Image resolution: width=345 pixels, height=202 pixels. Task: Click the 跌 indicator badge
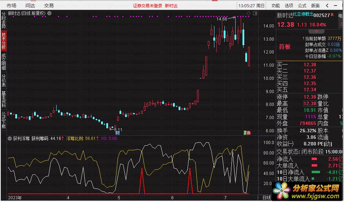pyautogui.click(x=245, y=133)
